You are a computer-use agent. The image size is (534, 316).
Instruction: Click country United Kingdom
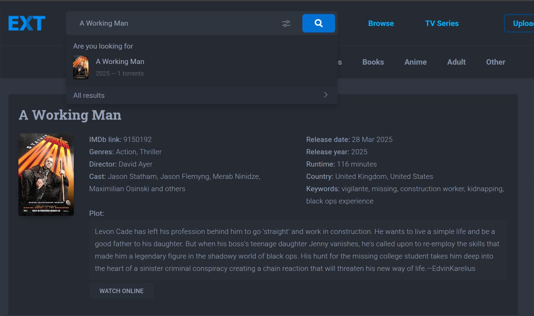click(361, 176)
